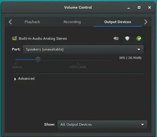Click the sound card icon beside Built-in Audio

14,38
